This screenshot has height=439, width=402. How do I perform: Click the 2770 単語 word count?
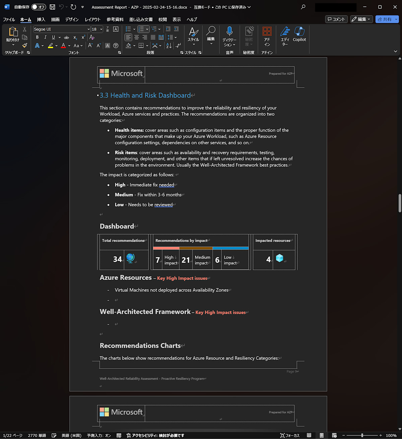coord(37,435)
